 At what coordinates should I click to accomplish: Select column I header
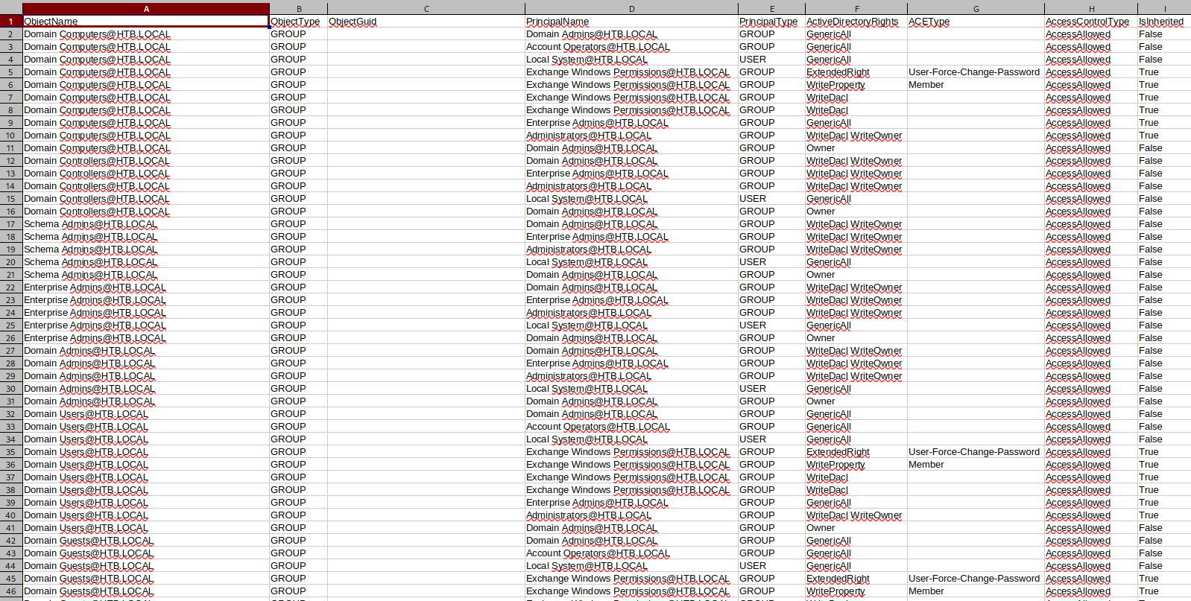coord(1164,9)
